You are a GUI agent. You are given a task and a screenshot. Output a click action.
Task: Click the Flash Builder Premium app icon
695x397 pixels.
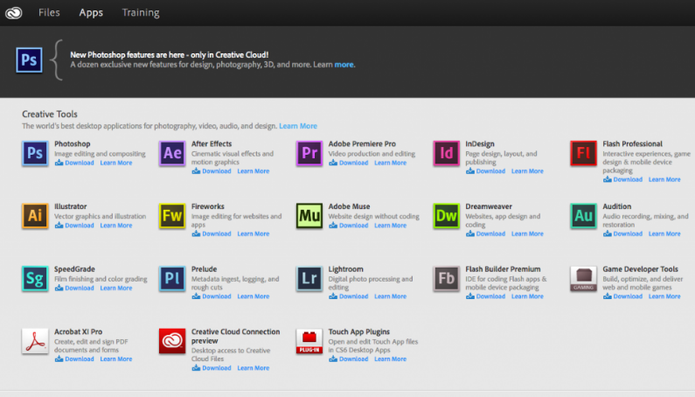coord(447,279)
